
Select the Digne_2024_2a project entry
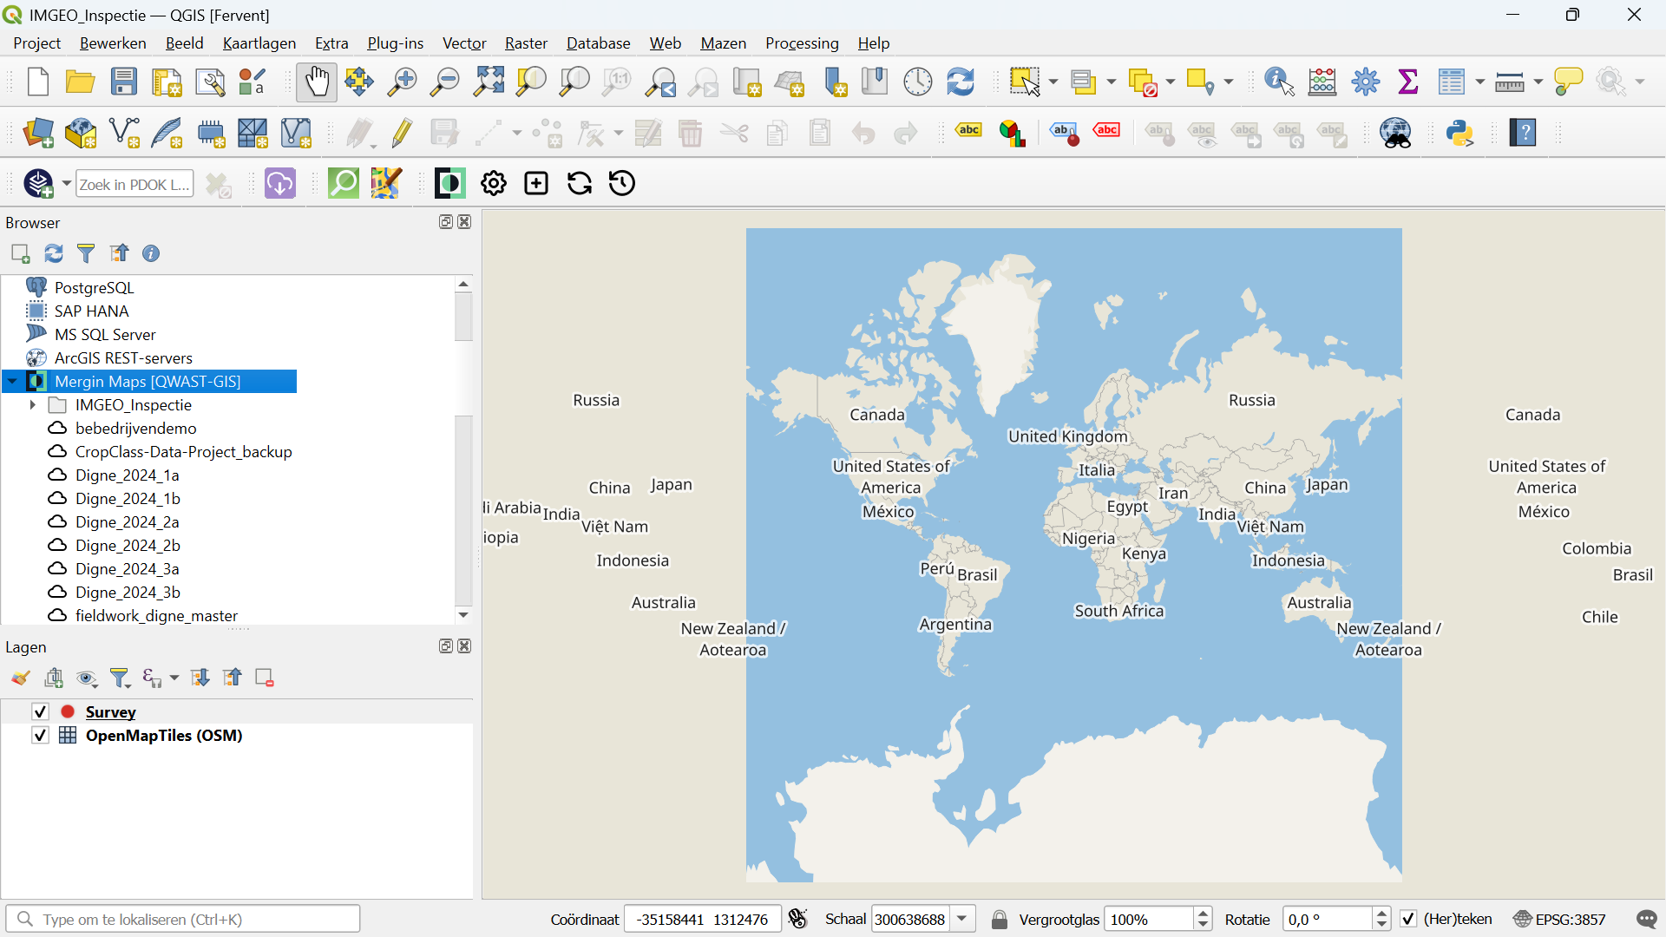127,522
